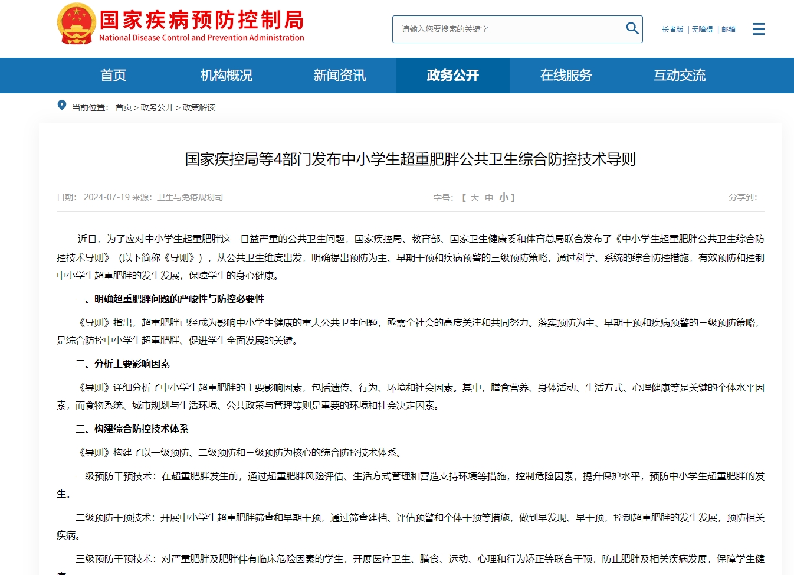Click paragraph starting 一级预防干预技术
The width and height of the screenshot is (794, 575).
[411, 485]
